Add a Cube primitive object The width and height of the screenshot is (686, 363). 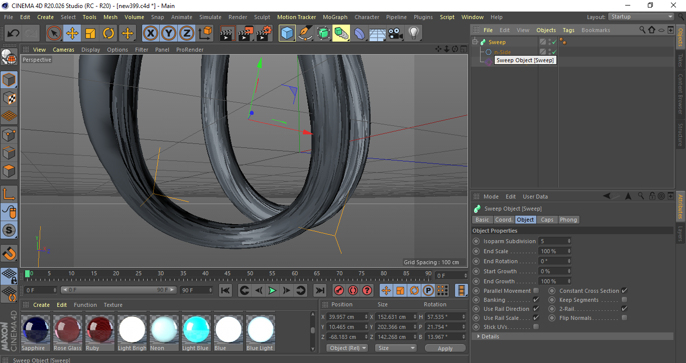[287, 34]
